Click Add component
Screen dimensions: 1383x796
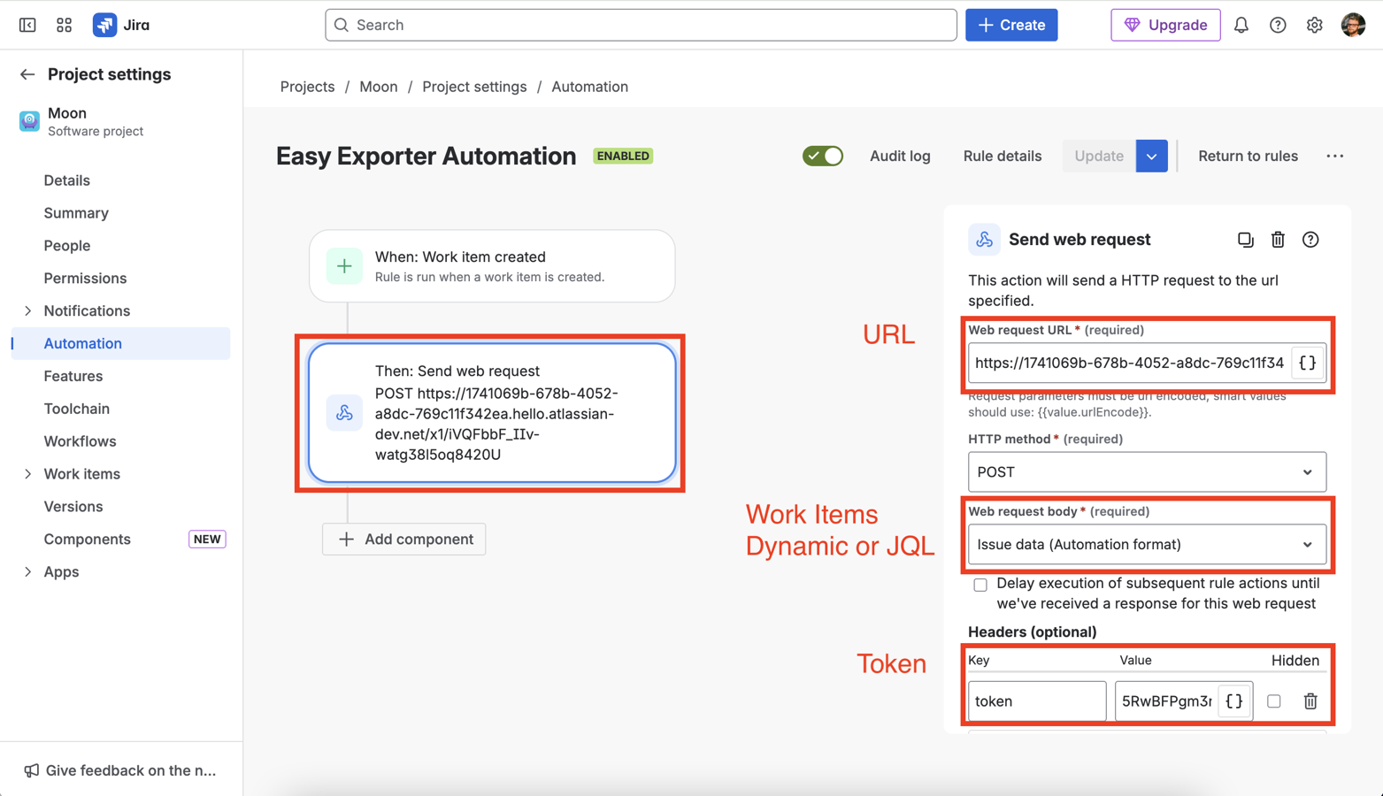tap(404, 540)
